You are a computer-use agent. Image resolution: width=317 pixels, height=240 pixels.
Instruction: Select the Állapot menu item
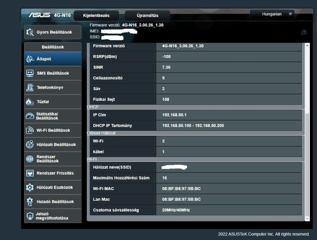click(53, 59)
